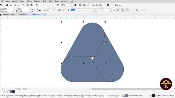Expand the Launch dropdown arrow
175x98 pixels.
[123, 5]
